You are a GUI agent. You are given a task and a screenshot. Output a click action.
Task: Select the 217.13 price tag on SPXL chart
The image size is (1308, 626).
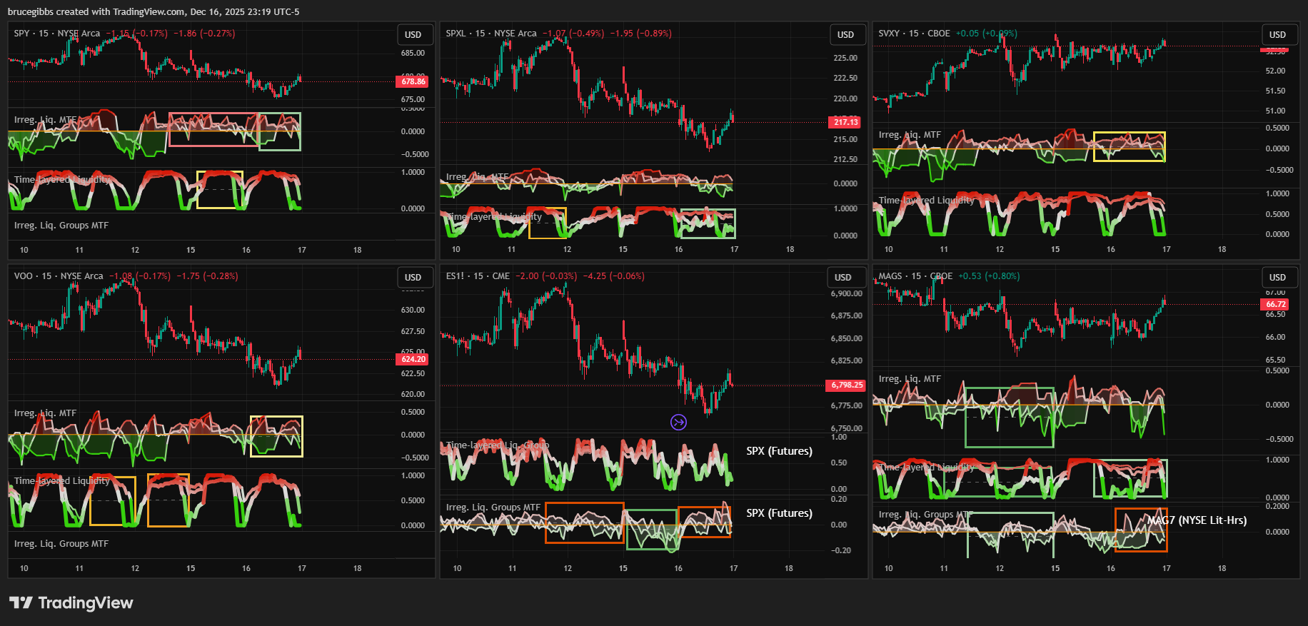tap(845, 122)
